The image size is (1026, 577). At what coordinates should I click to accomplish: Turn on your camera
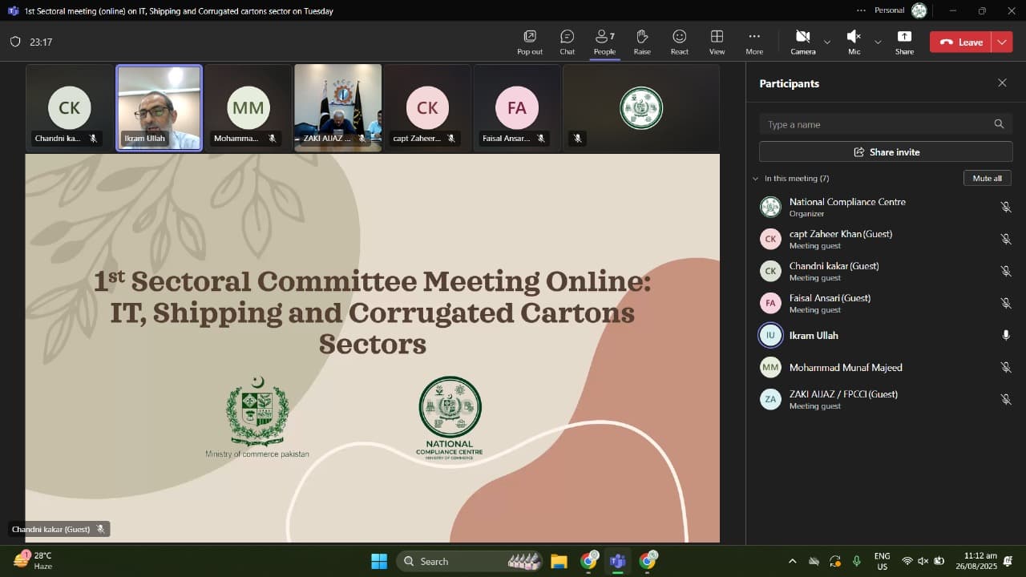(802, 42)
